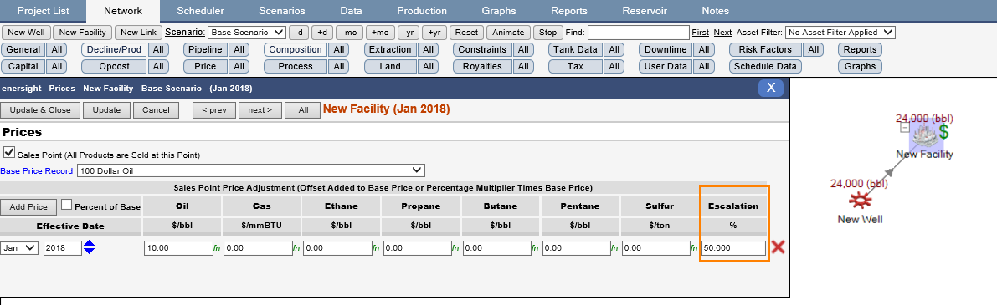997x305 pixels.
Task: Delete the Jan 2018 price row with red X
Action: [x=778, y=247]
